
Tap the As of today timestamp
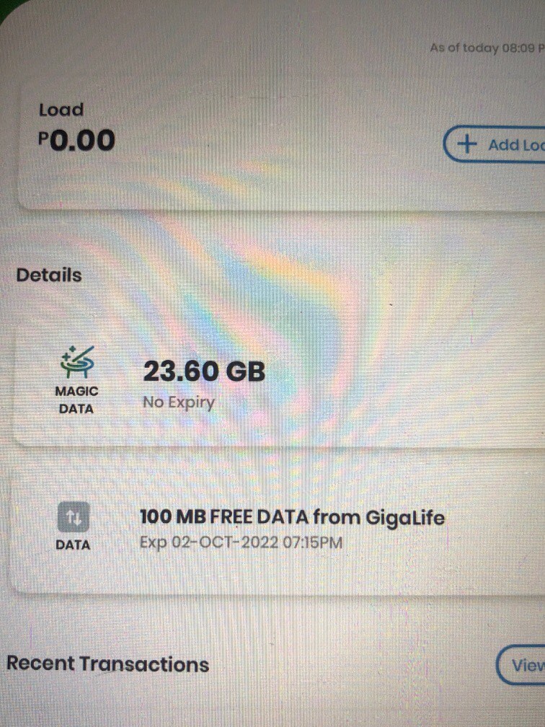(487, 48)
